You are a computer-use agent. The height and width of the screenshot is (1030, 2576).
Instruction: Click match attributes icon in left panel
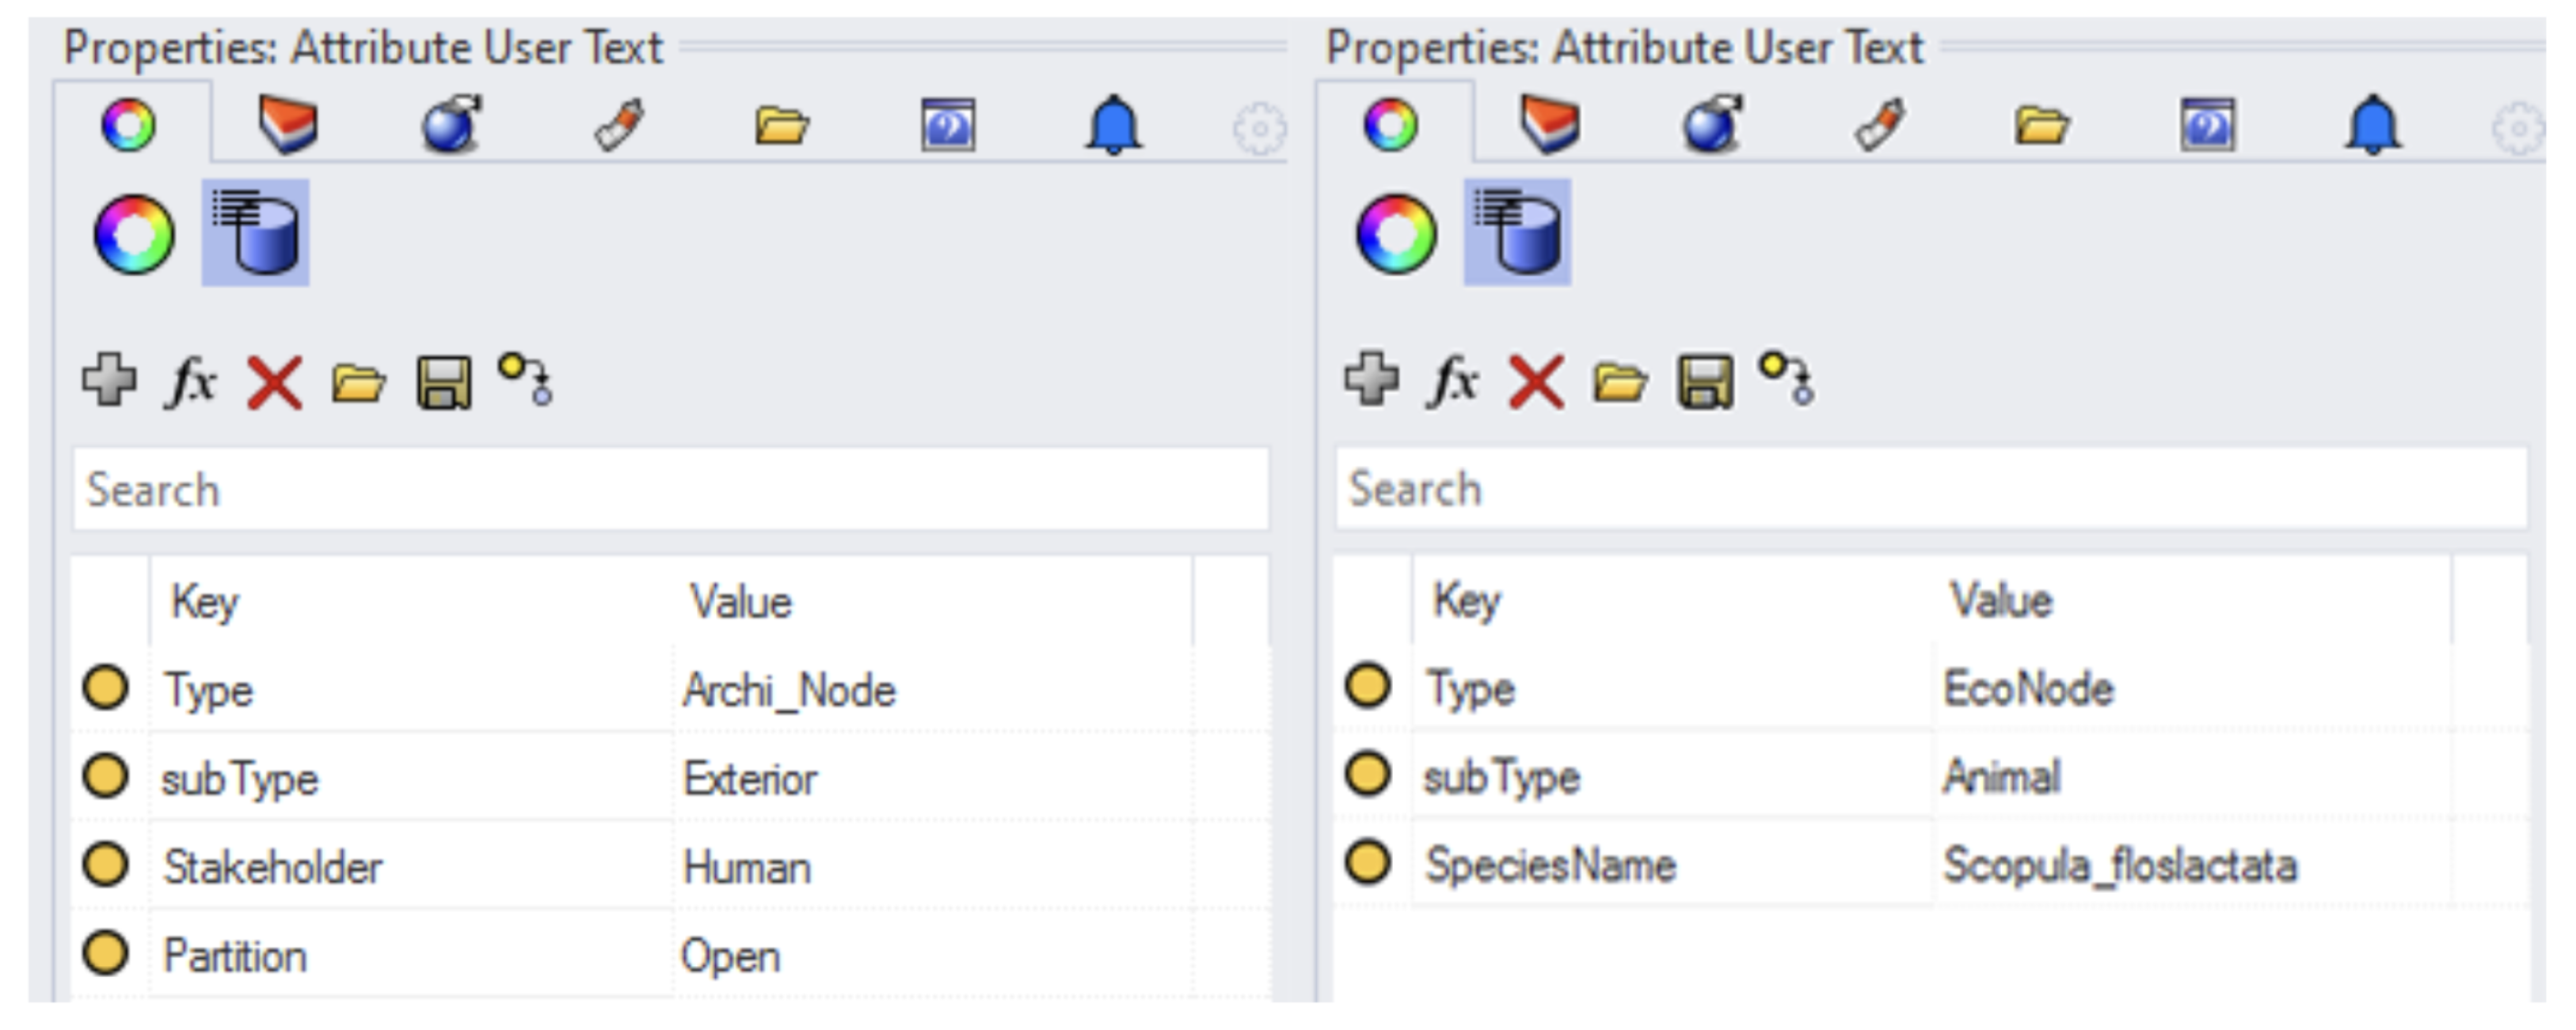point(526,379)
